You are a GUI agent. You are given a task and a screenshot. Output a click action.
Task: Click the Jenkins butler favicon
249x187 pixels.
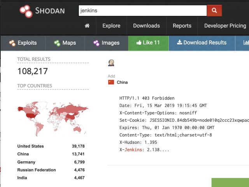click(x=111, y=63)
